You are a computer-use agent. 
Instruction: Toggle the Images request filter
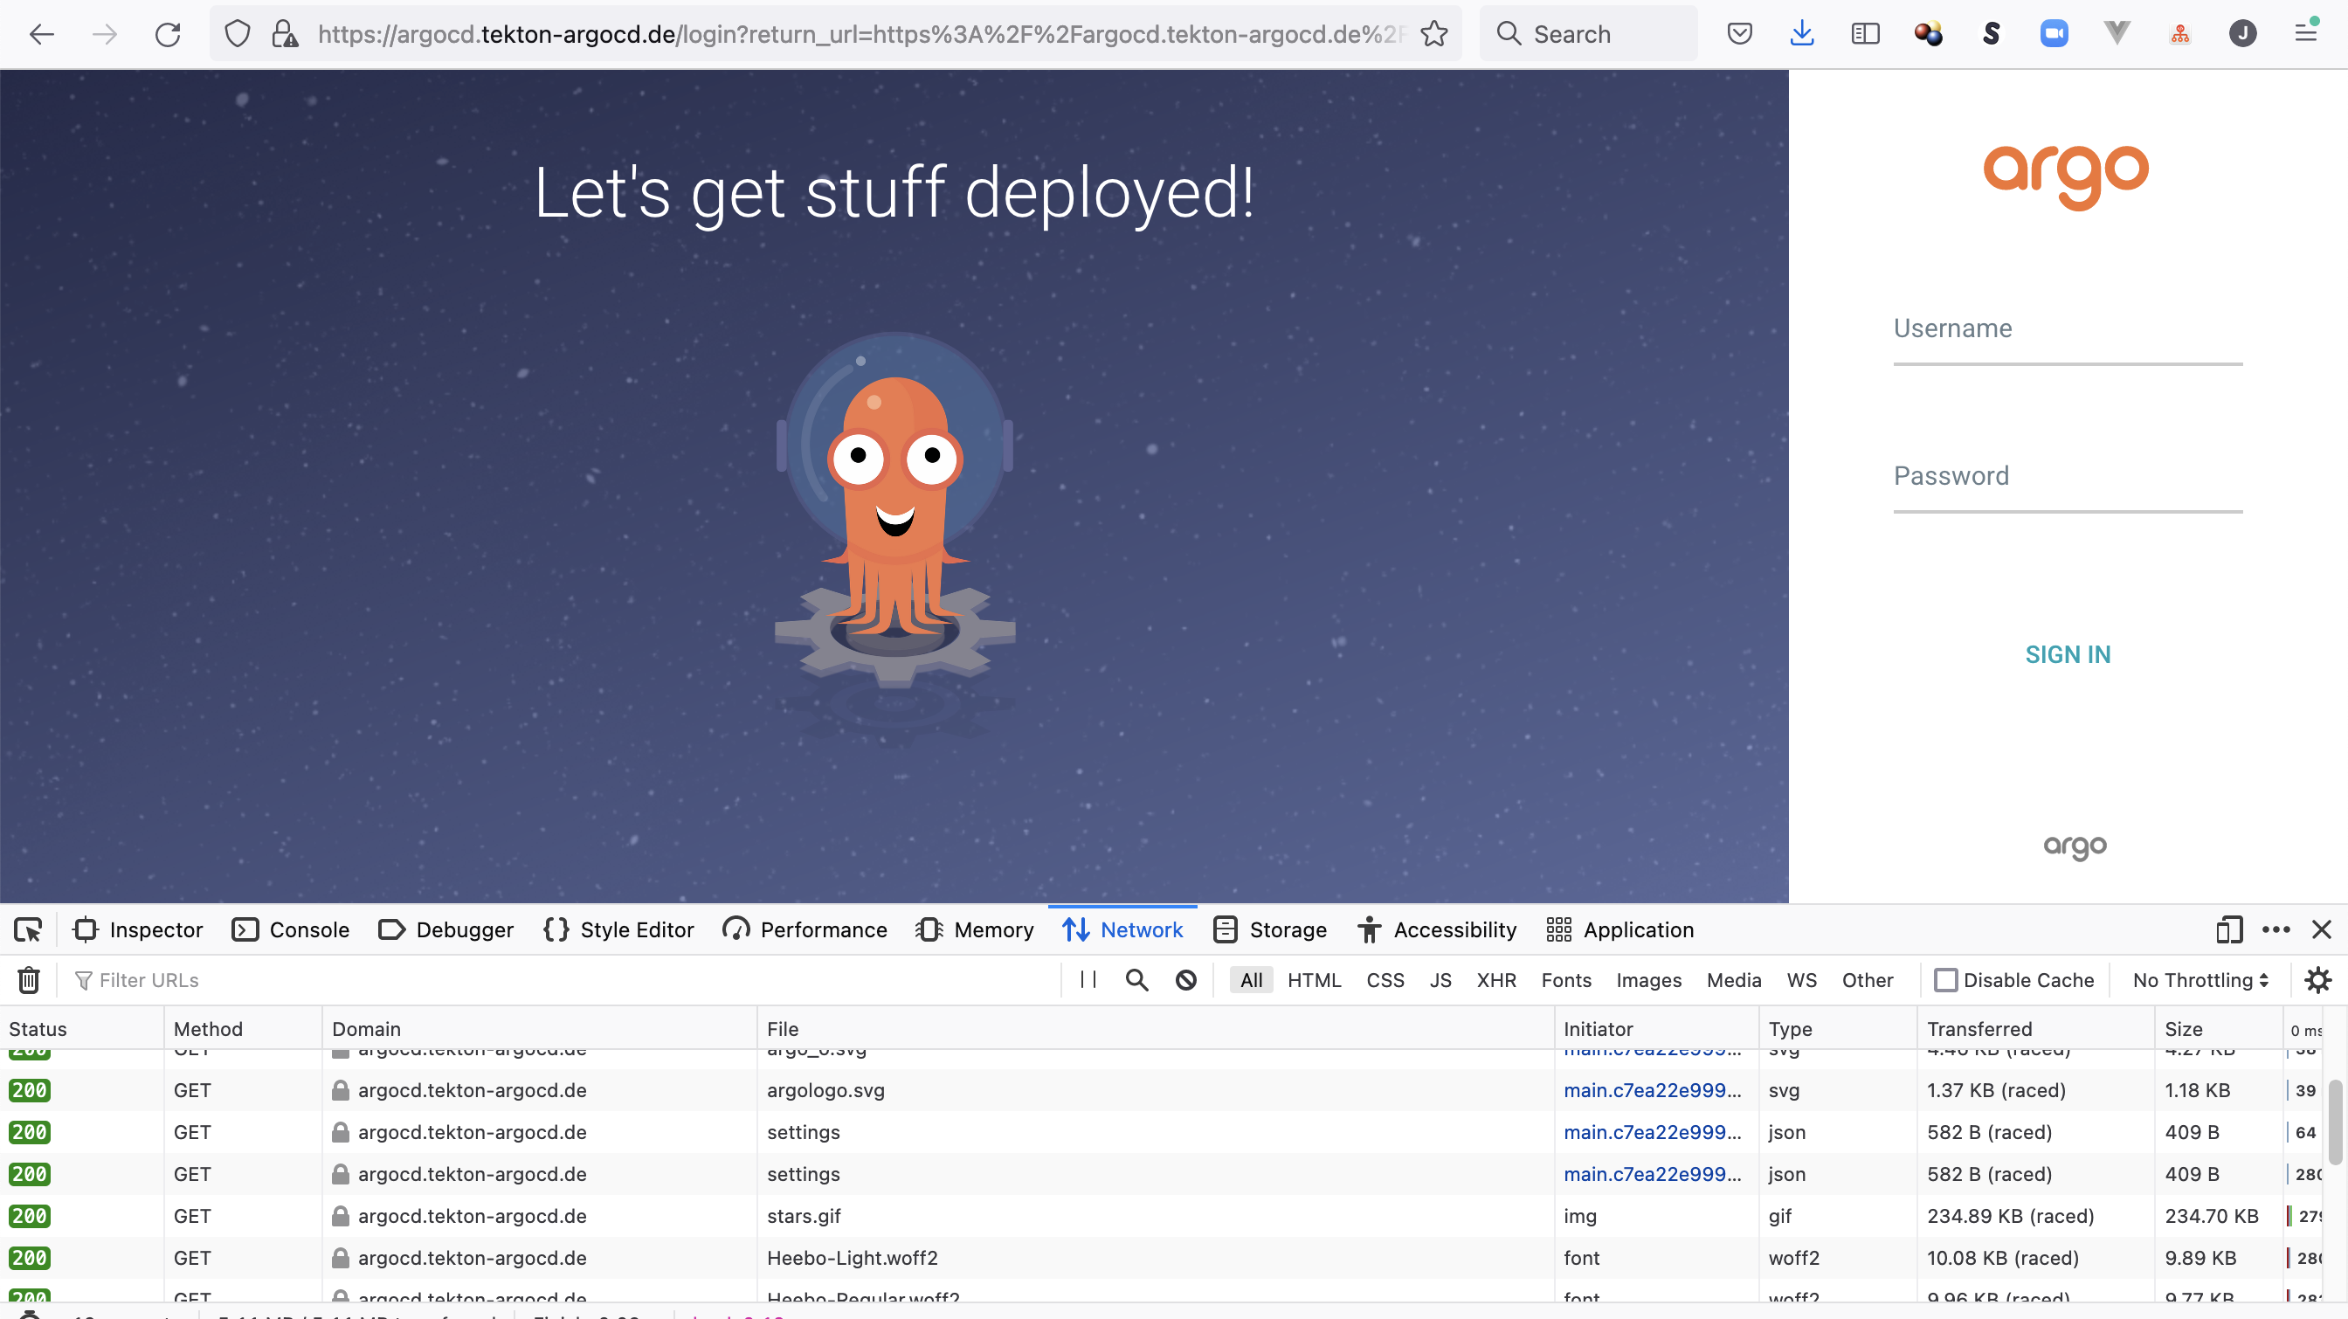click(1648, 980)
